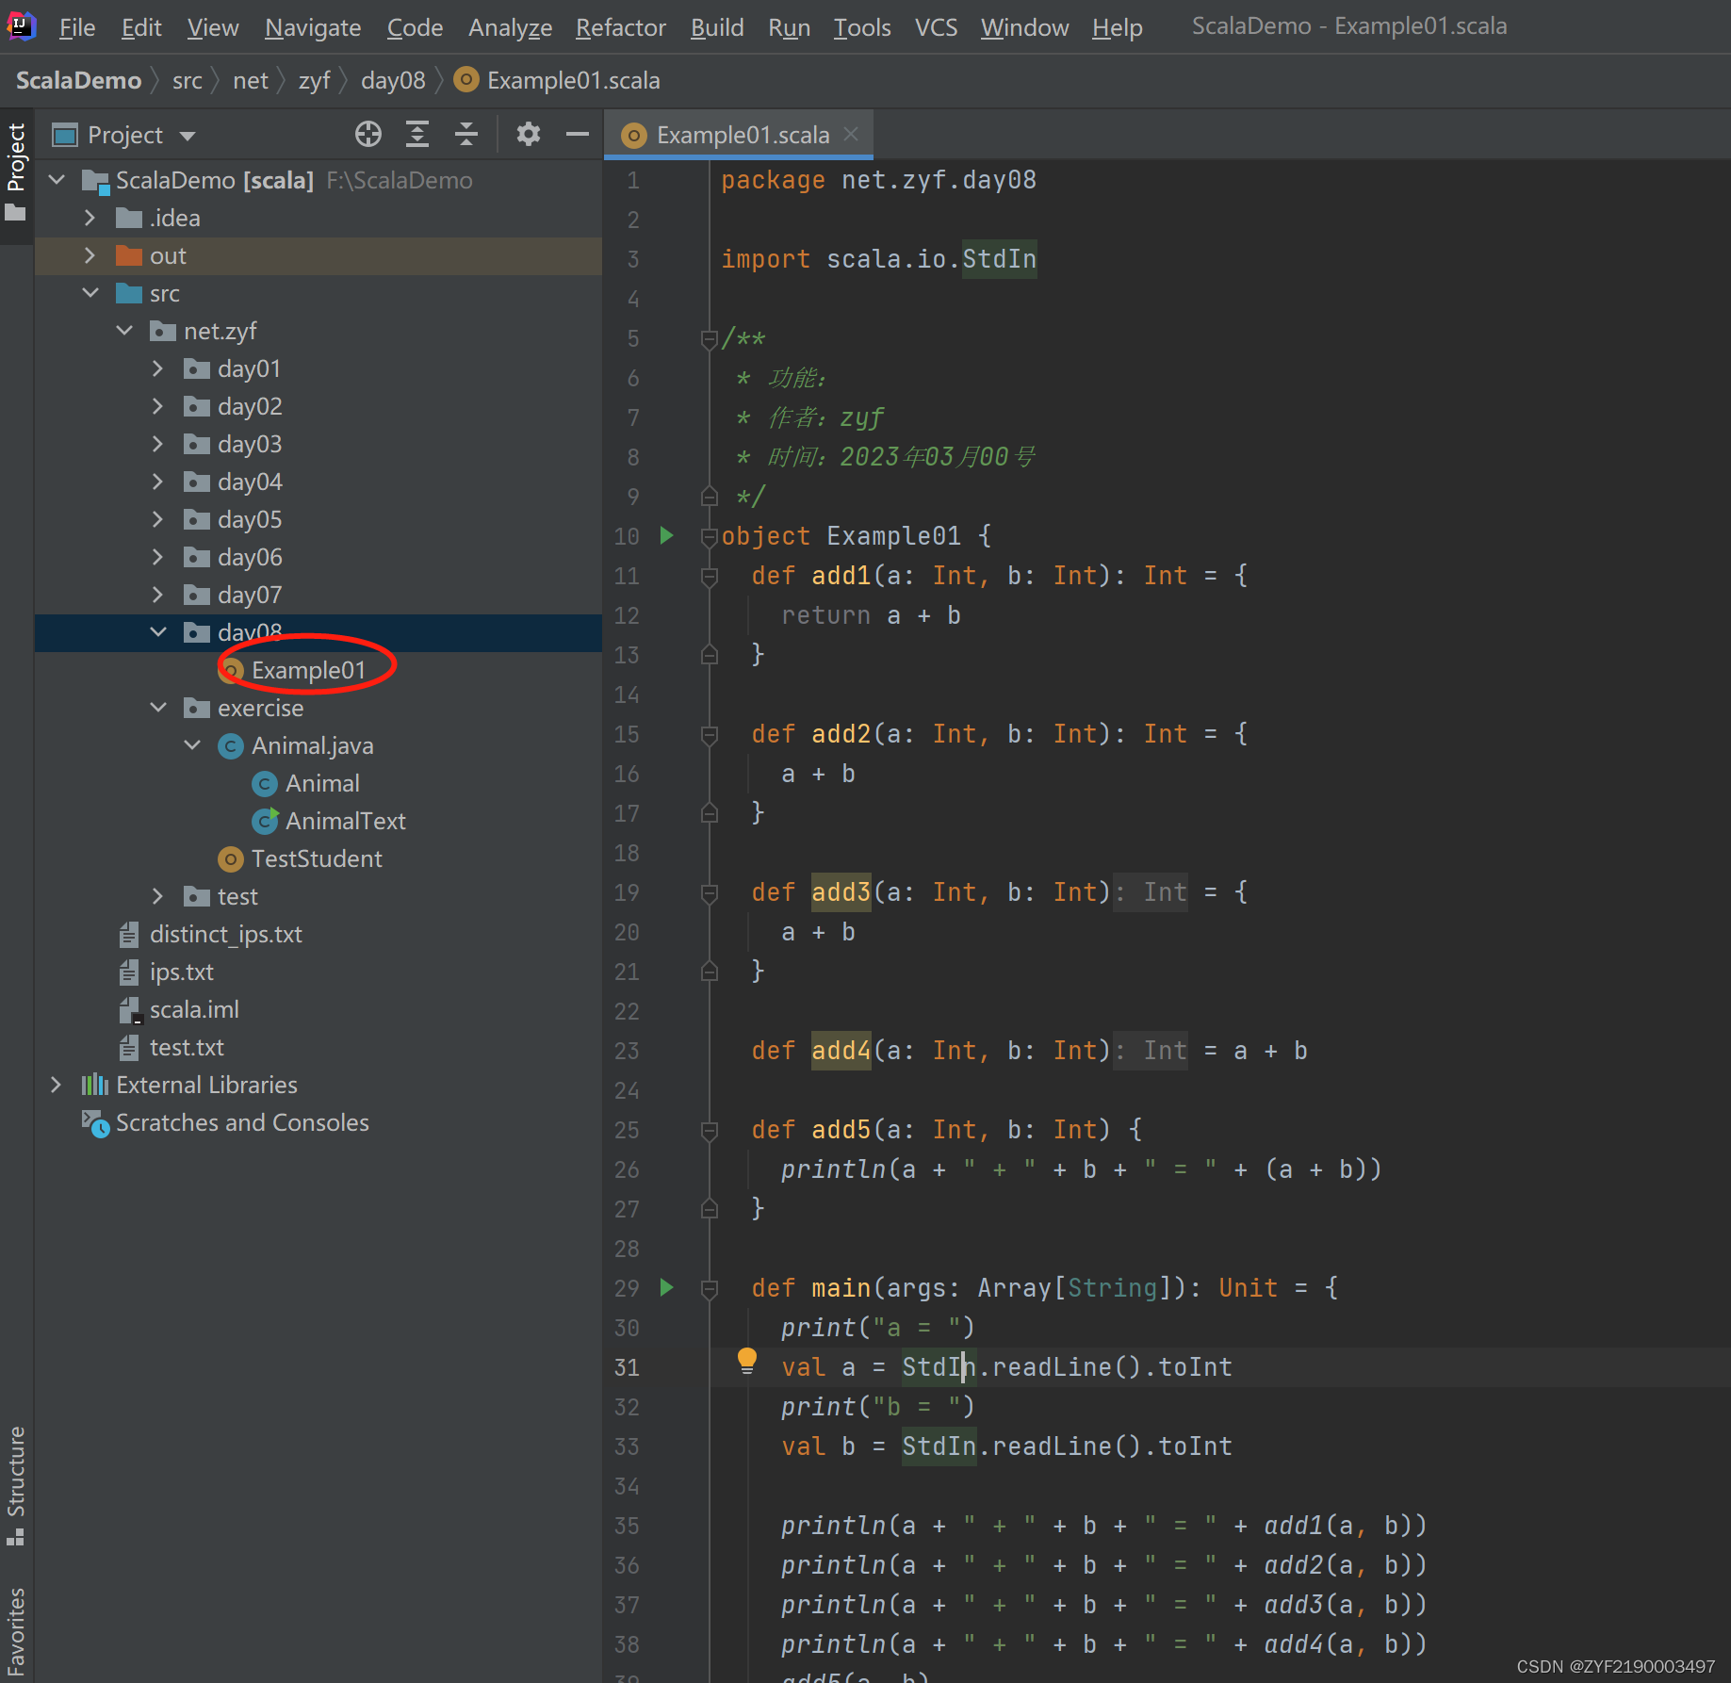Viewport: 1731px width, 1683px height.
Task: Click the fold marker on the add5 method line
Action: coord(710,1130)
